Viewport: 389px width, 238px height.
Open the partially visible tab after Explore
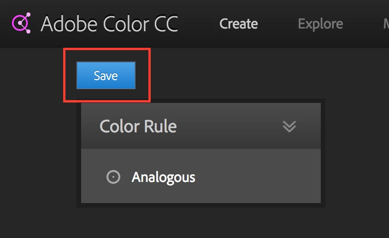point(386,24)
